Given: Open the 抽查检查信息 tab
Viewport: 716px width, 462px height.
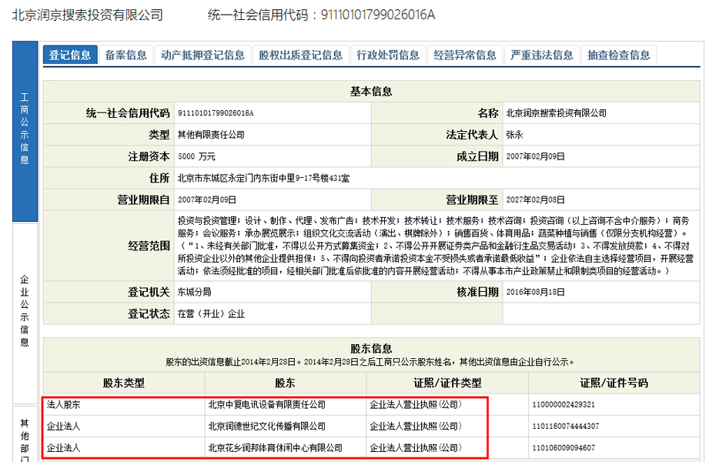Looking at the screenshot, I should pyautogui.click(x=618, y=55).
